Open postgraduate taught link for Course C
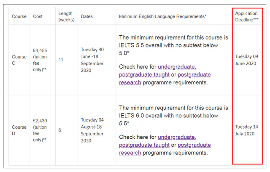The image size is (270, 172). point(144,75)
